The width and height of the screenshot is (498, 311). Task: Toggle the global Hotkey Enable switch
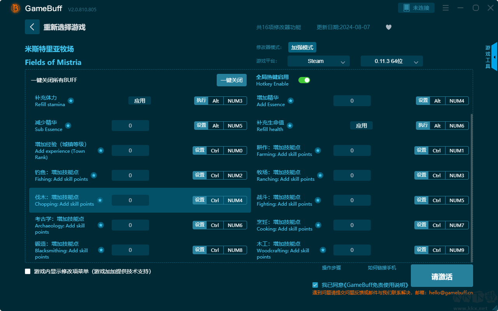point(304,80)
